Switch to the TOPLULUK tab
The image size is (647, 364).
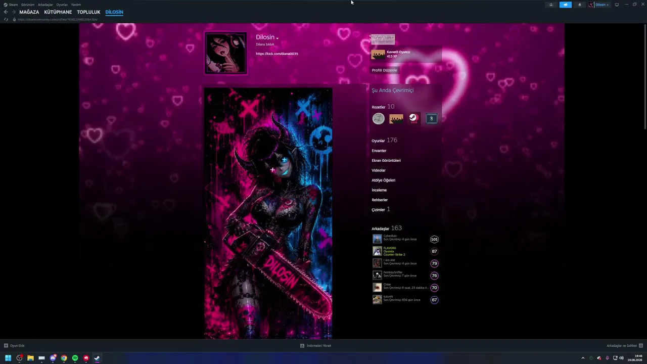point(88,12)
